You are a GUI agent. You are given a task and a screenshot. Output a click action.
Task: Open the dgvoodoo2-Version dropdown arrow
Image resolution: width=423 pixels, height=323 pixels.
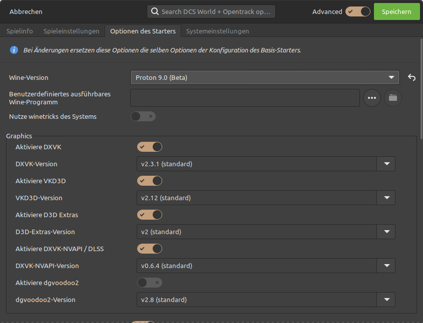[x=386, y=300]
